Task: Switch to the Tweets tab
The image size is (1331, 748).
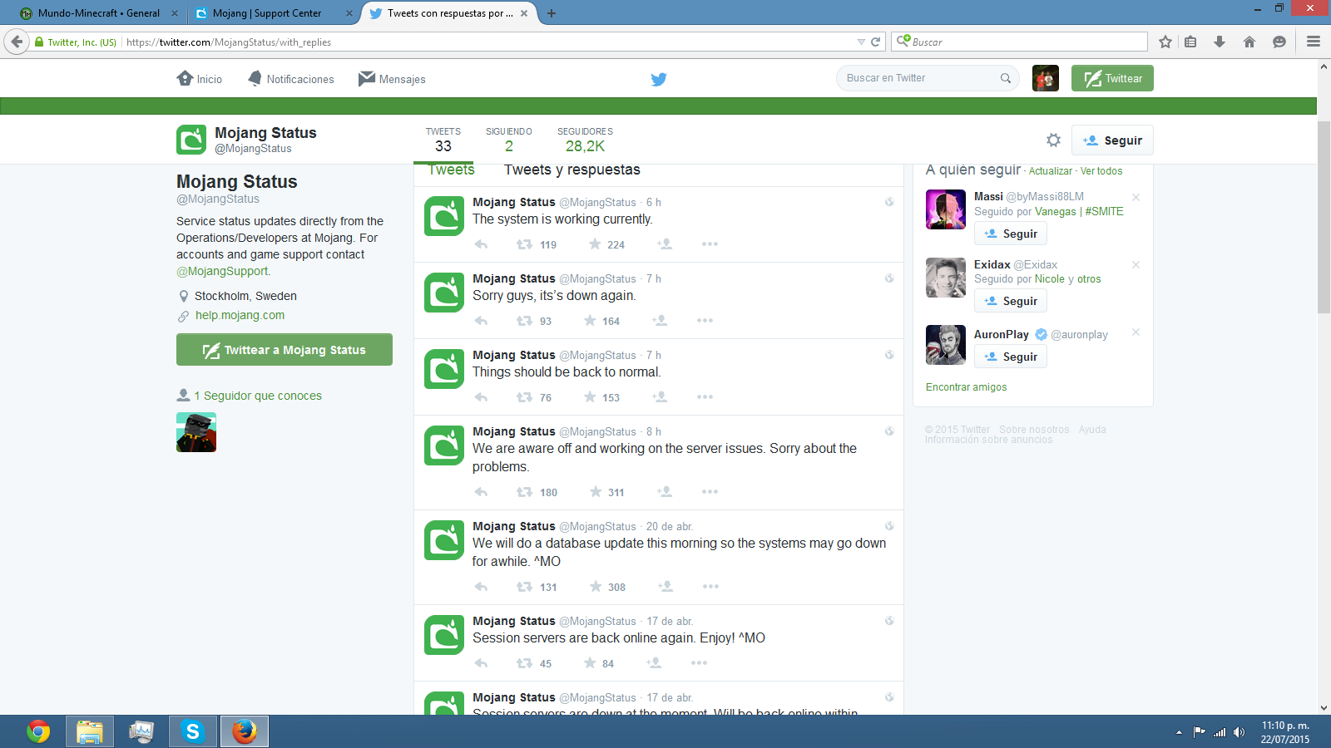Action: tap(451, 170)
